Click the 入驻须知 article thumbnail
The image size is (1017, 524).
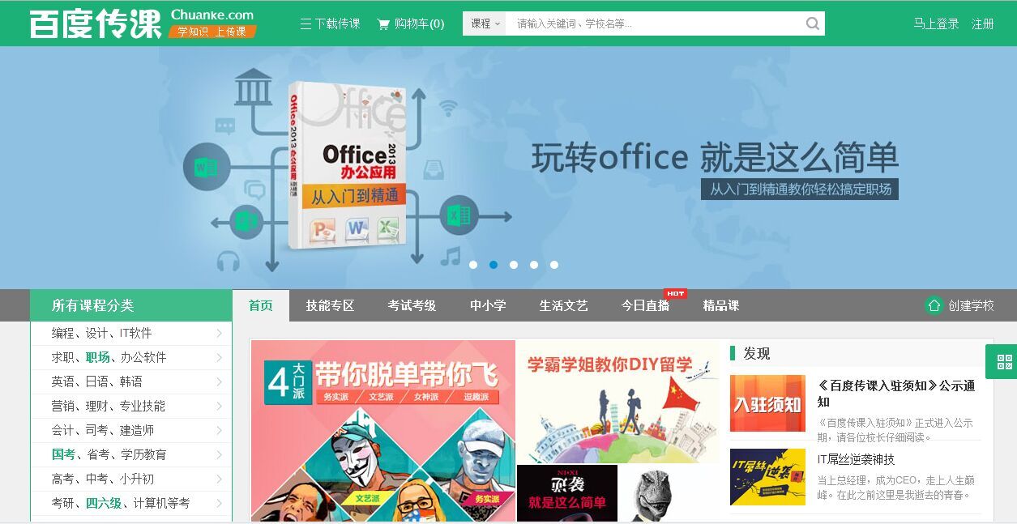[767, 403]
